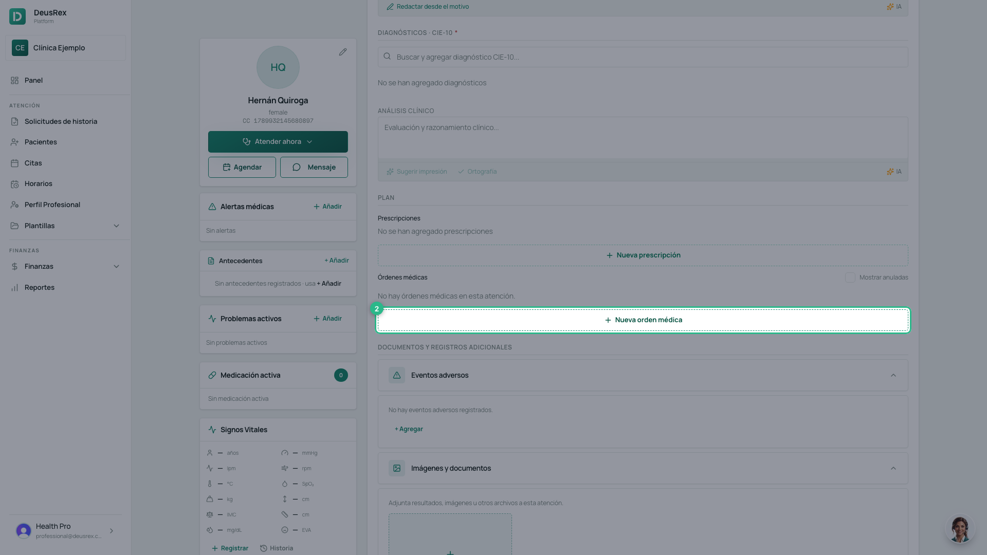Click the Historia clock icon under vitals

[264, 548]
